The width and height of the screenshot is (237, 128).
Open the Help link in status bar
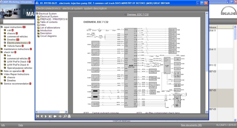(21, 125)
